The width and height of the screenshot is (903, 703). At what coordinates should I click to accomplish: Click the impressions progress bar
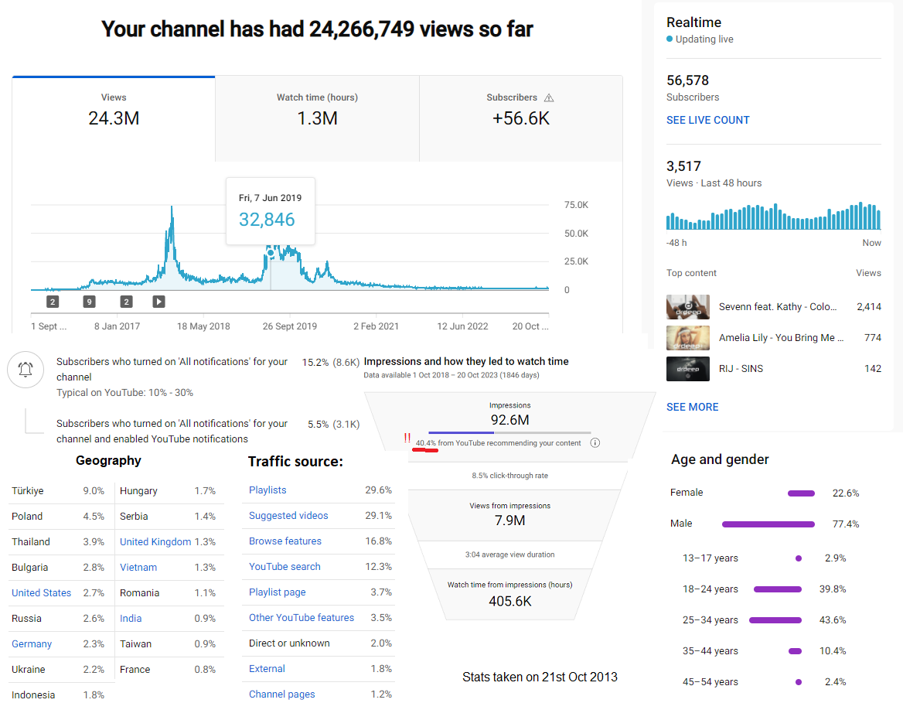(509, 432)
